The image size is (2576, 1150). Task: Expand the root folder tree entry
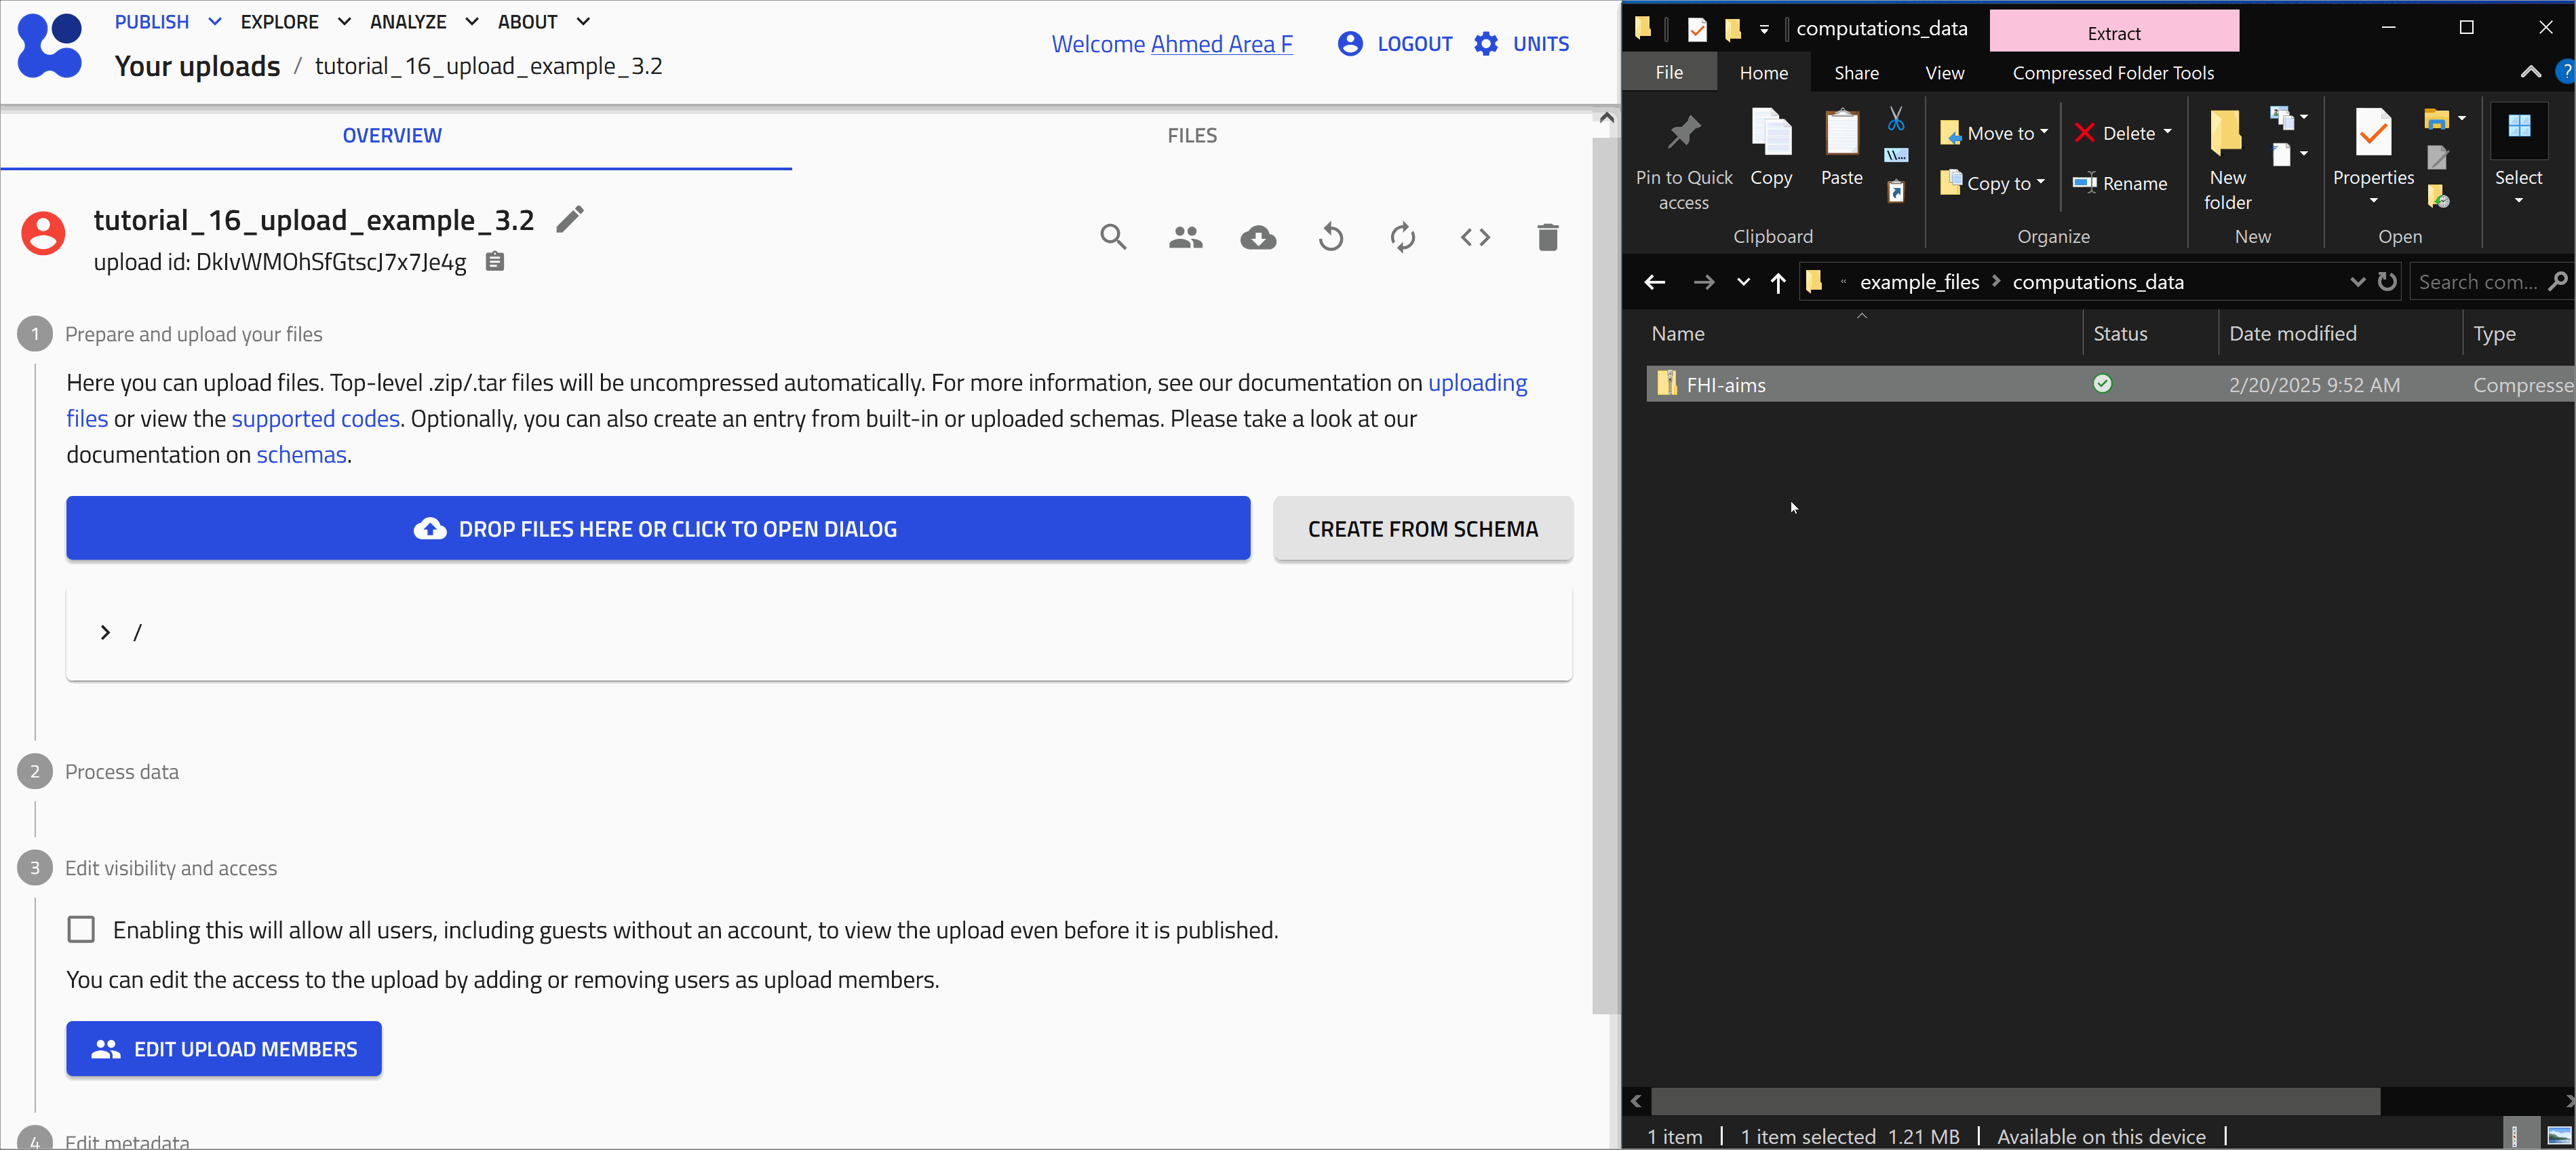[x=105, y=632]
